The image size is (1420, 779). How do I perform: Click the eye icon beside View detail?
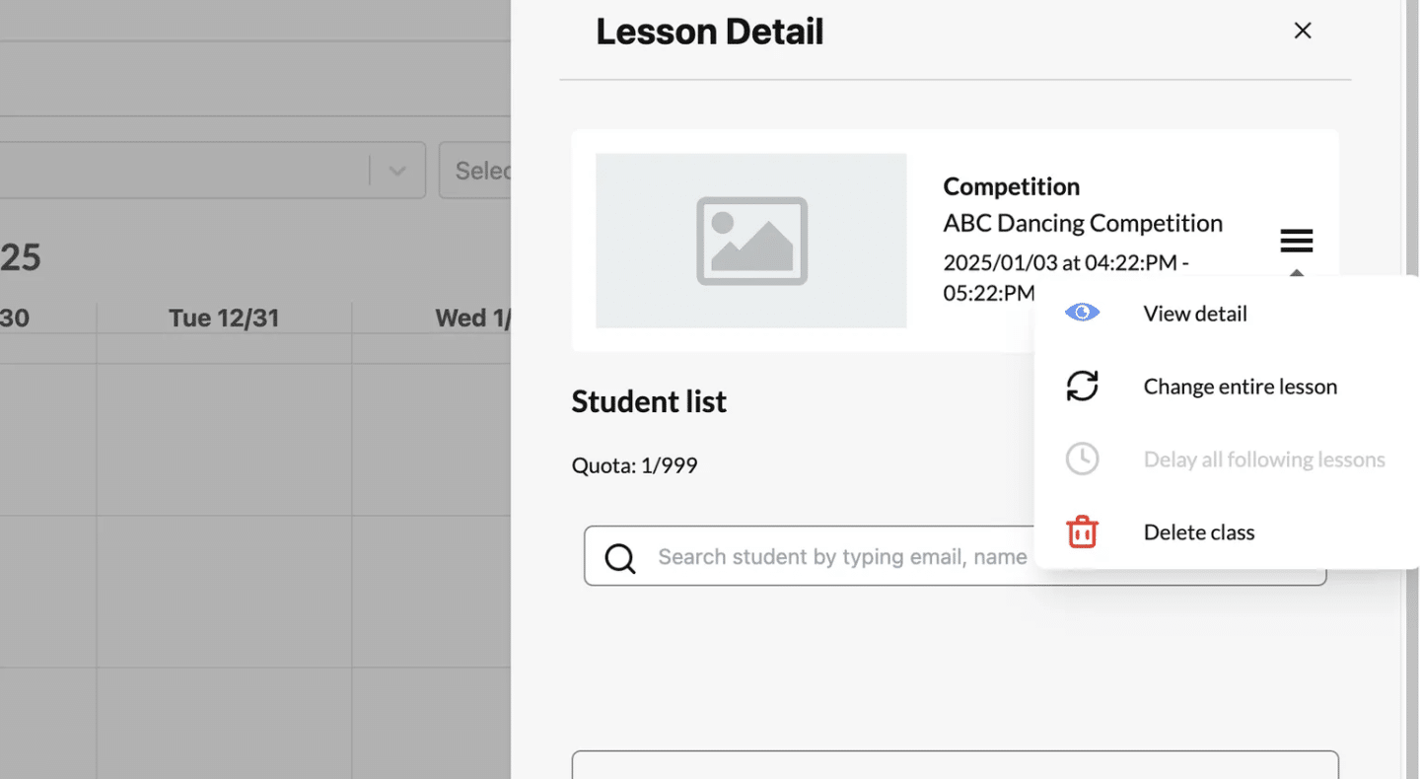click(x=1082, y=313)
